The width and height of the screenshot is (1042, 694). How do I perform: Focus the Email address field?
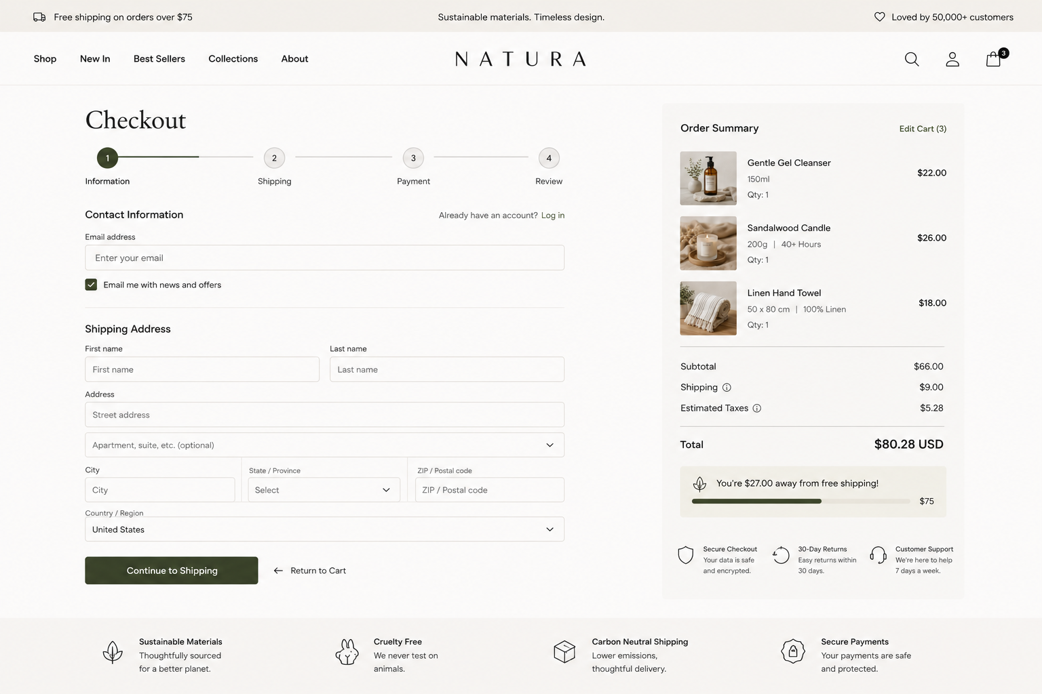(324, 258)
